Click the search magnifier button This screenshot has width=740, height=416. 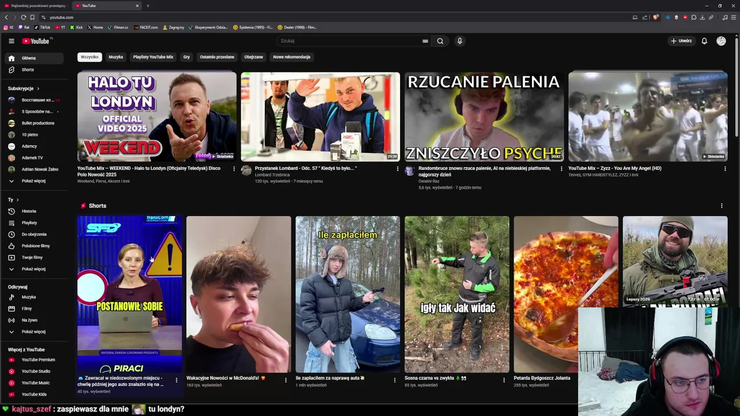coord(440,41)
